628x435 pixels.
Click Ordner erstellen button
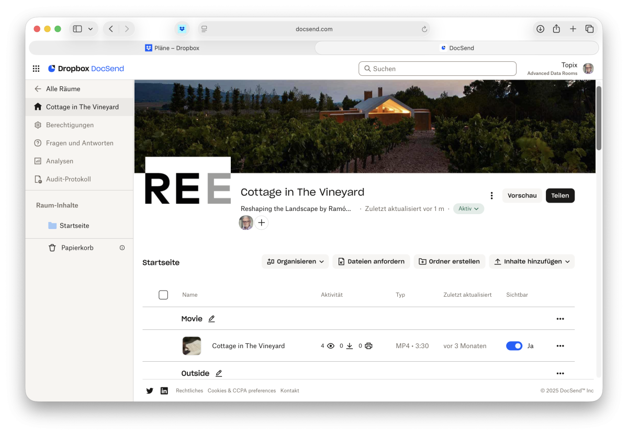coord(449,261)
